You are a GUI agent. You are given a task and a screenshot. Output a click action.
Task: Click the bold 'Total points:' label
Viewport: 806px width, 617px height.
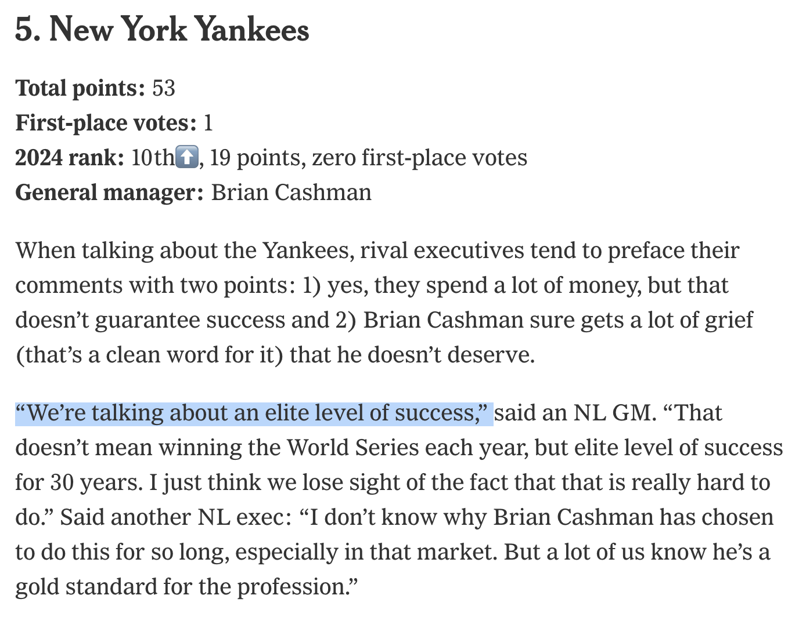tap(80, 88)
